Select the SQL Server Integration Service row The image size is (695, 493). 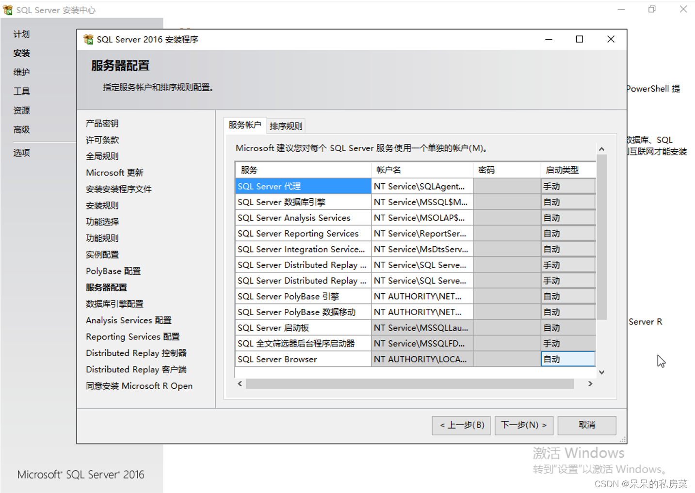303,249
